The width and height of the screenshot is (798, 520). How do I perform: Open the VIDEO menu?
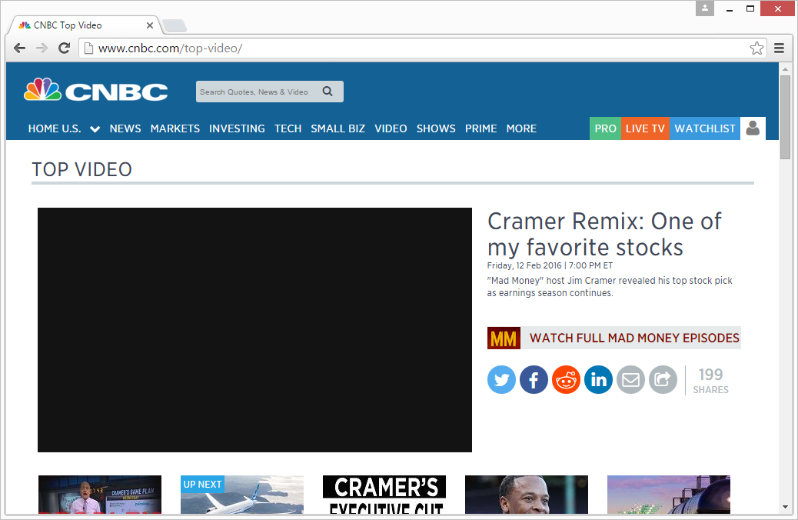click(391, 129)
